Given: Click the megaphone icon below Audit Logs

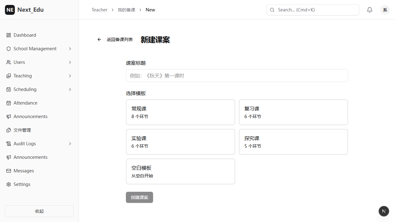Looking at the screenshot, I should 9,157.
